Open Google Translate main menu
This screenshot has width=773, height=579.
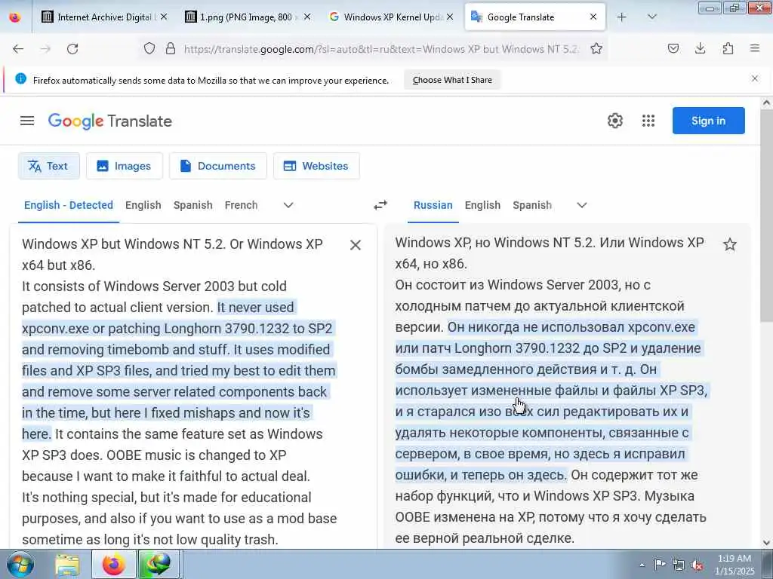coord(27,121)
